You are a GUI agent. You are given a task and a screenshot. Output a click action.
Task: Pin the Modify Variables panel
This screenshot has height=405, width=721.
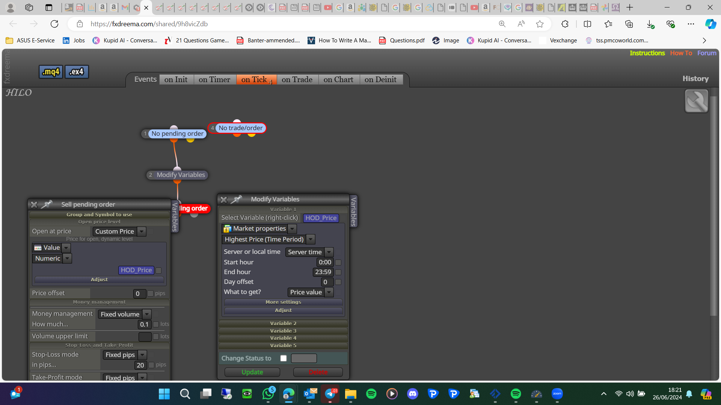[236, 199]
